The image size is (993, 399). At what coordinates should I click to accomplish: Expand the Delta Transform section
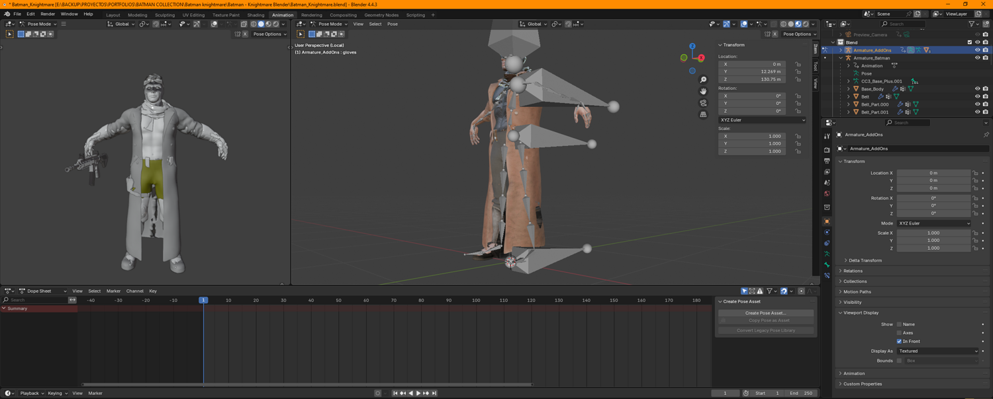click(865, 260)
